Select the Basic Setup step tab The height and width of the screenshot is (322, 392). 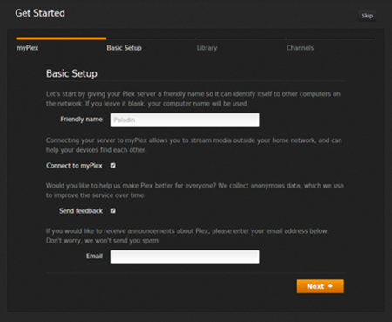(124, 48)
